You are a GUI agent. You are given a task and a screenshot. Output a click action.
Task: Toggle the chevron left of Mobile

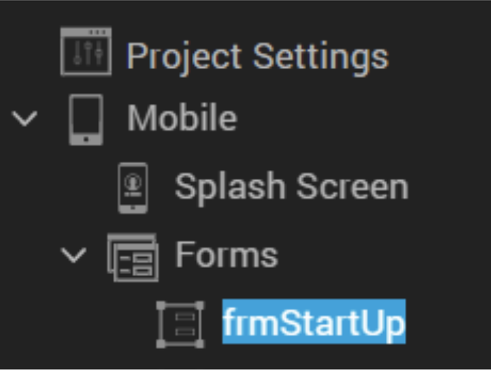[25, 119]
